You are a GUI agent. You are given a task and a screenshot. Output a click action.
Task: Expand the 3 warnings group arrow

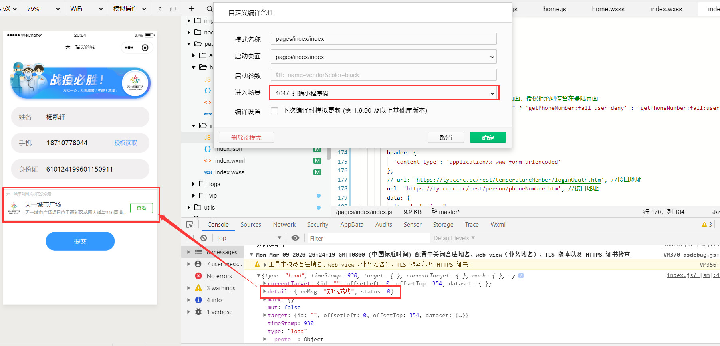[x=189, y=288]
